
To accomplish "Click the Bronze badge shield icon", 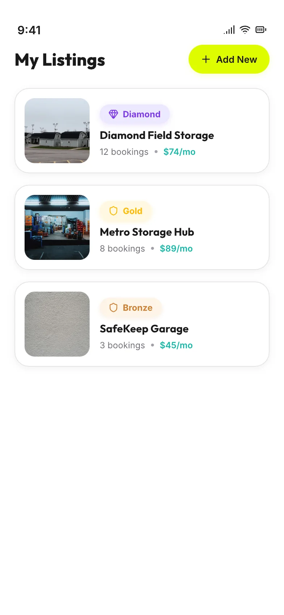I will click(113, 307).
